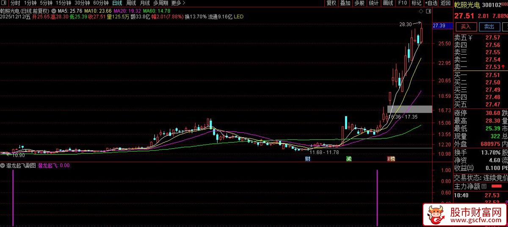The height and width of the screenshot is (227, 508).
Task: Switch to the 周线 weekly chart
Action: click(x=131, y=3)
